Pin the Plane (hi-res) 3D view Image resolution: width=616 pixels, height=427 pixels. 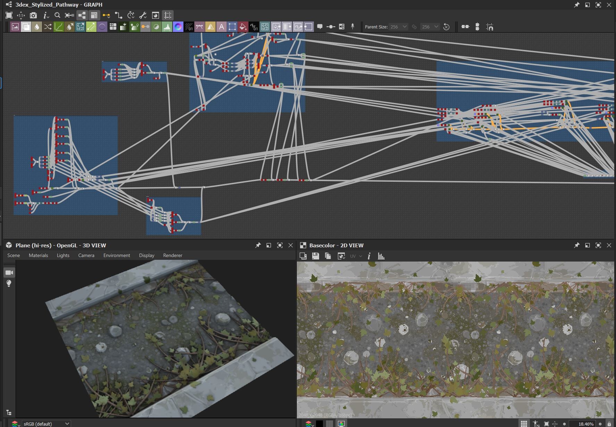[258, 245]
